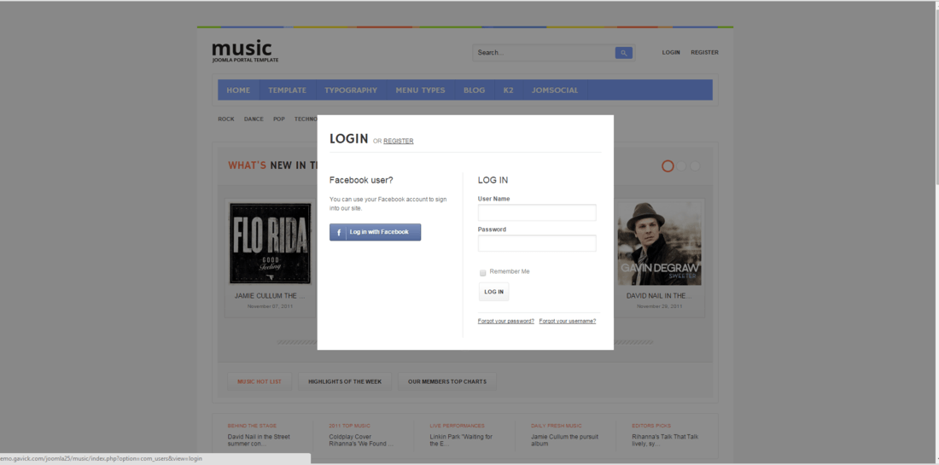Select HIGHLIGHTS OF THE WEEK tab
Viewport: 939px width, 465px height.
(x=345, y=381)
